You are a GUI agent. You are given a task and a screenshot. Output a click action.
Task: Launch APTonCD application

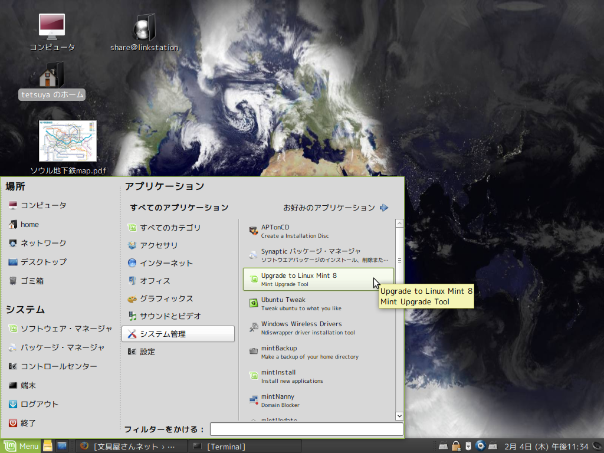[319, 231]
